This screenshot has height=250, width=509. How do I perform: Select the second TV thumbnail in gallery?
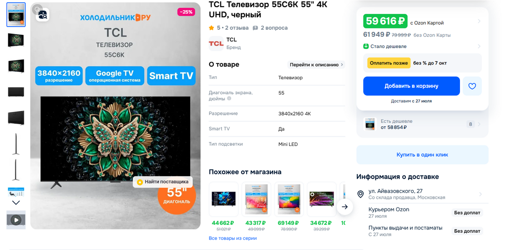16,40
